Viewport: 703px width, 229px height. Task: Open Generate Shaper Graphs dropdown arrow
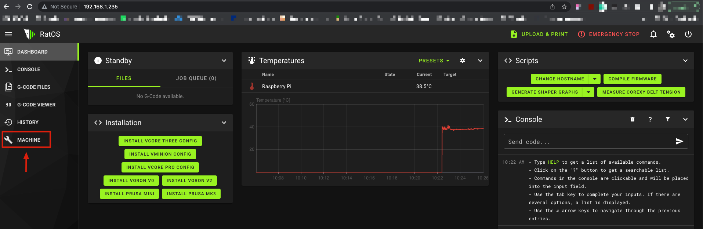[x=588, y=92]
